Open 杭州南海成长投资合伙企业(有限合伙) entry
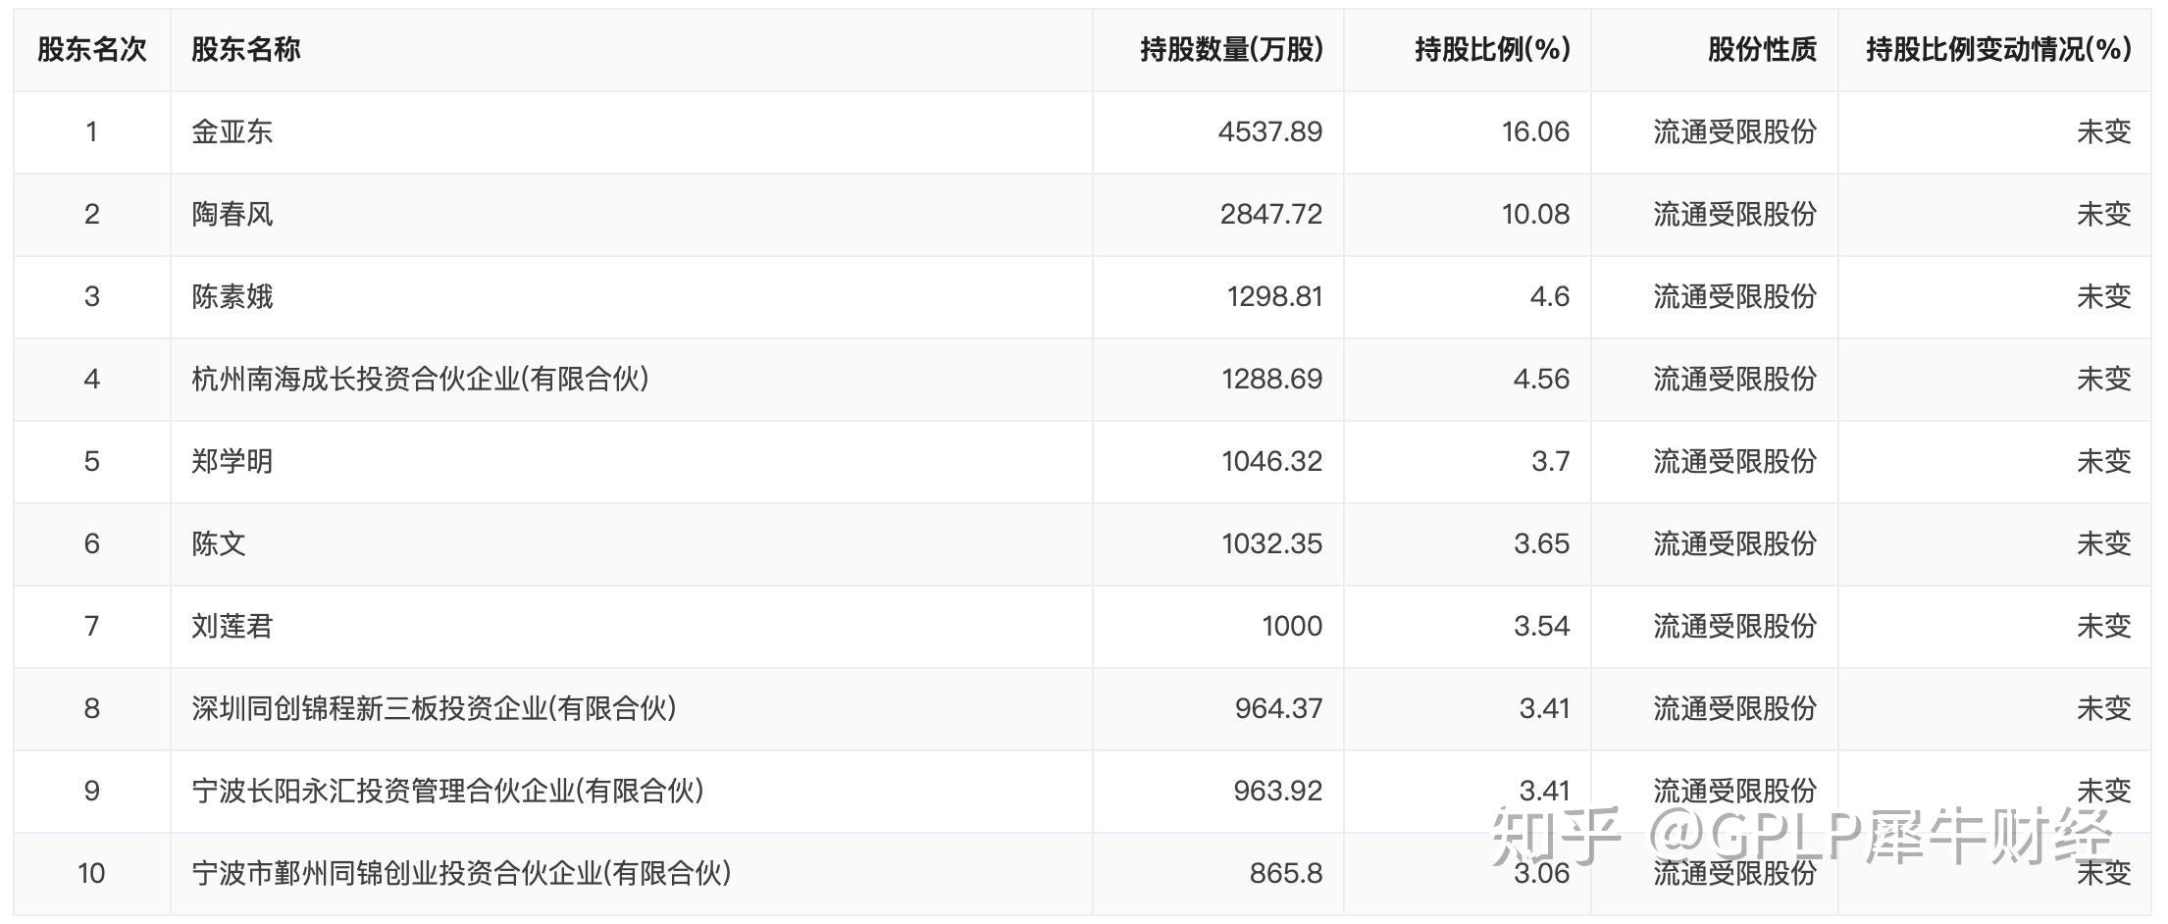This screenshot has height=924, width=2168. (x=421, y=379)
